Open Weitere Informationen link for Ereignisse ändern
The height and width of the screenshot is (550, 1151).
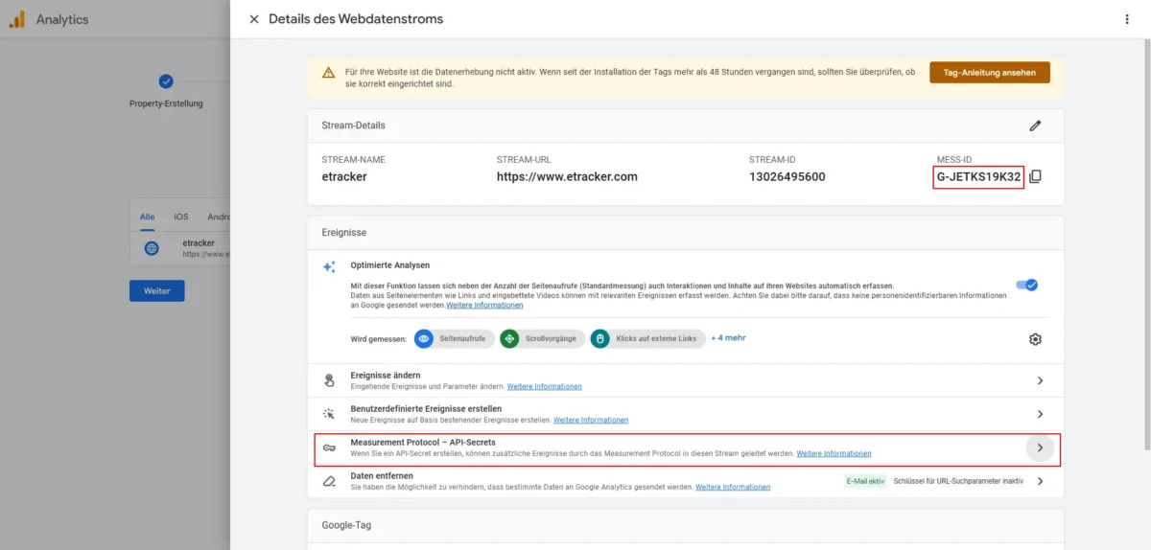coord(544,386)
